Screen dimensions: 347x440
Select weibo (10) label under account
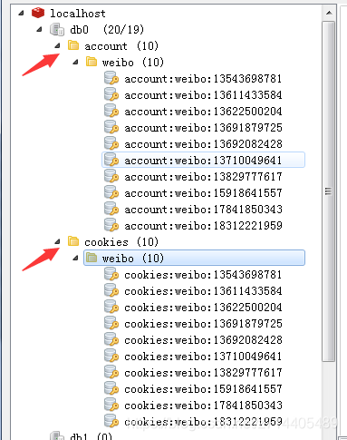[x=133, y=63]
